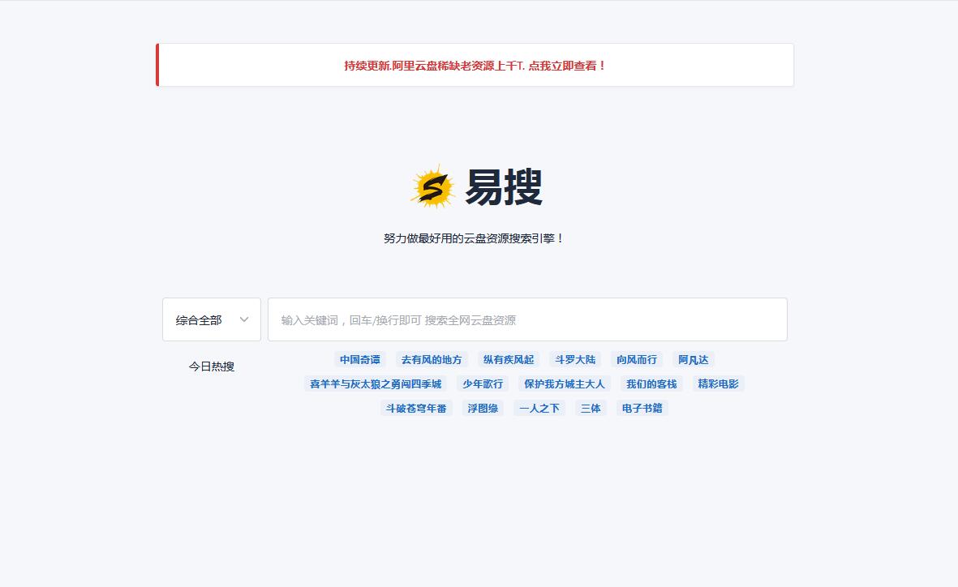
Task: Open the red 阿里云盘 announcement banner link
Action: click(x=475, y=66)
